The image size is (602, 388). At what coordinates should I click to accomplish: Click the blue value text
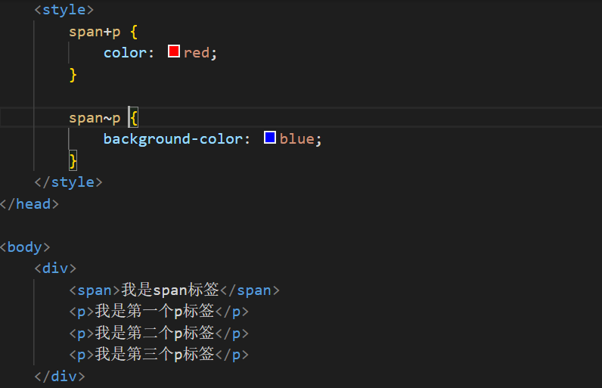pos(298,139)
